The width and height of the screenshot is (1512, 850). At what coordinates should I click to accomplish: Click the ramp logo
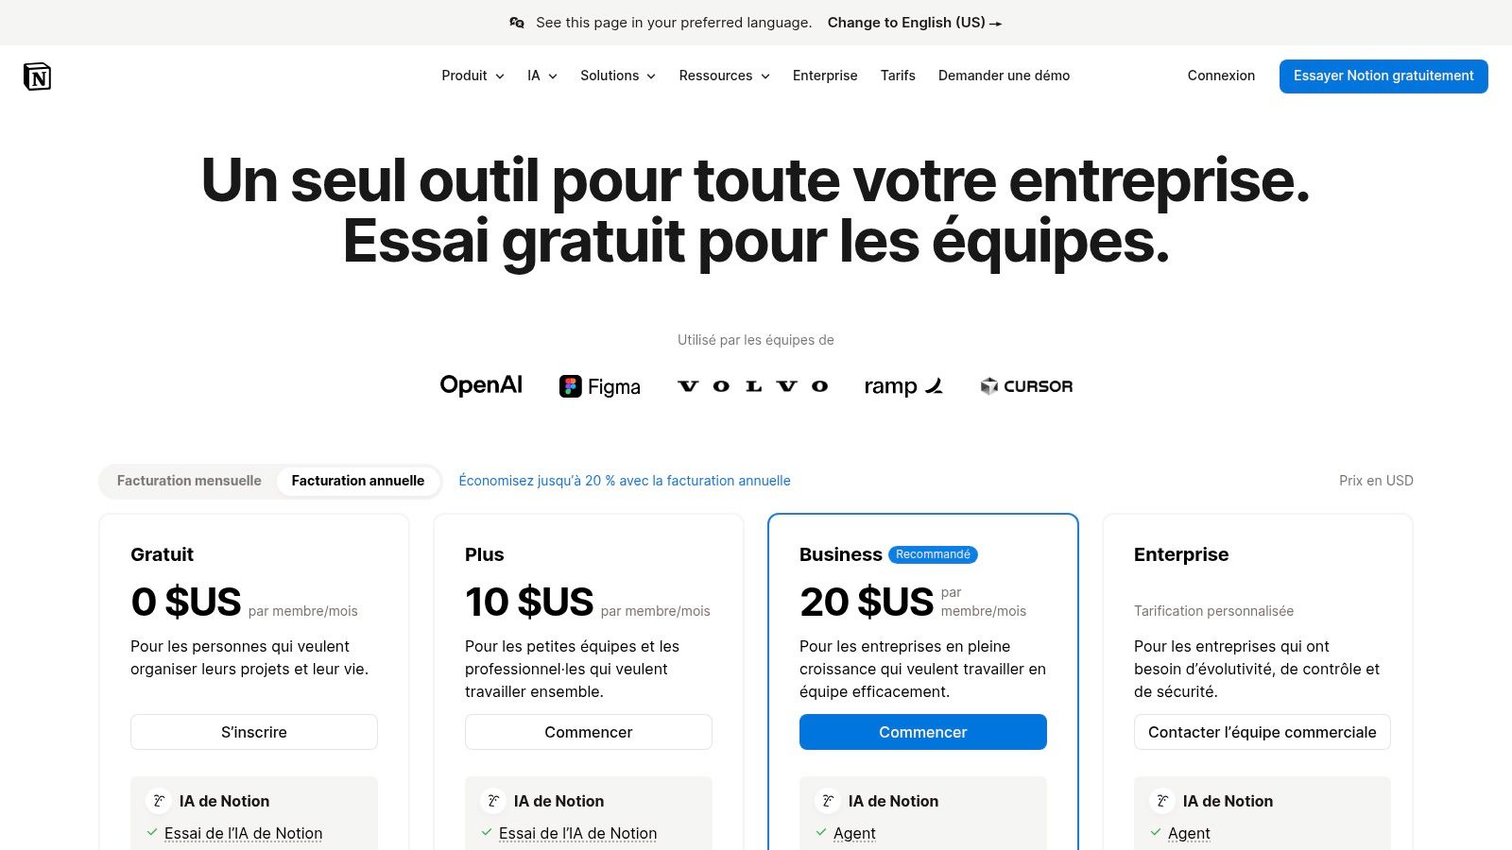903,386
